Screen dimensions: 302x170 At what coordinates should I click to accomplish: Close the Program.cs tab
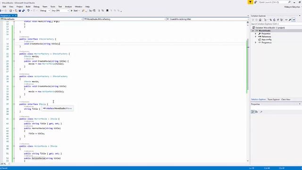[16, 16]
